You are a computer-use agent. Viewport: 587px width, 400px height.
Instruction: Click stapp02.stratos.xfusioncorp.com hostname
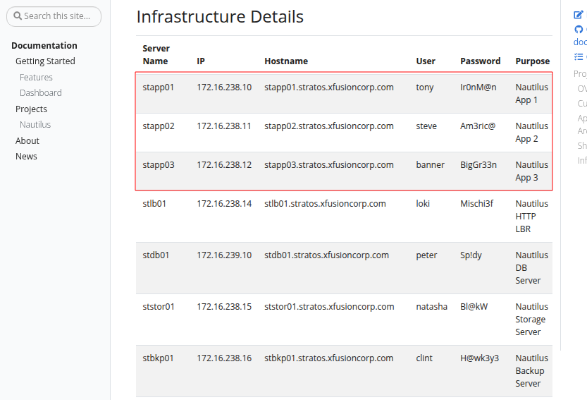328,126
